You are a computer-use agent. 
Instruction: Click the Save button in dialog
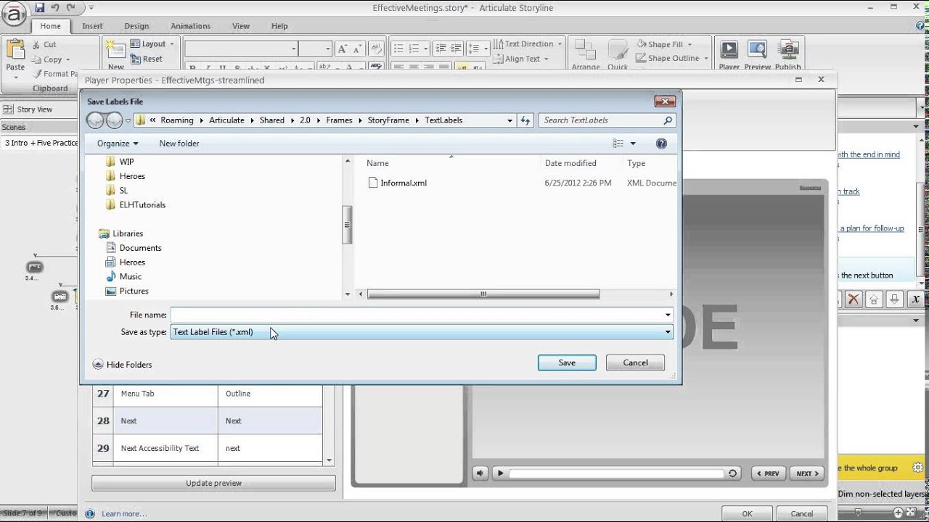point(567,362)
